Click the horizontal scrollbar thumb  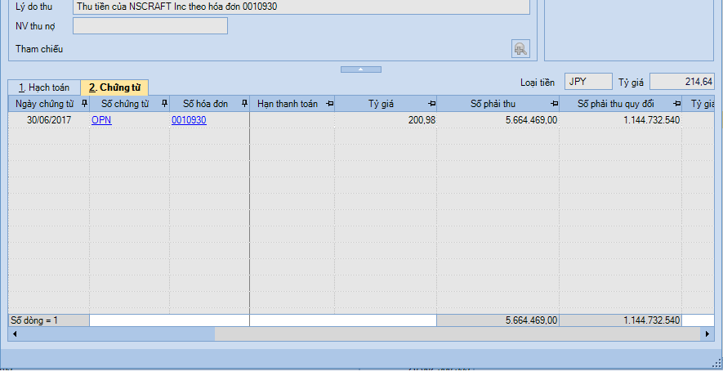click(x=118, y=333)
